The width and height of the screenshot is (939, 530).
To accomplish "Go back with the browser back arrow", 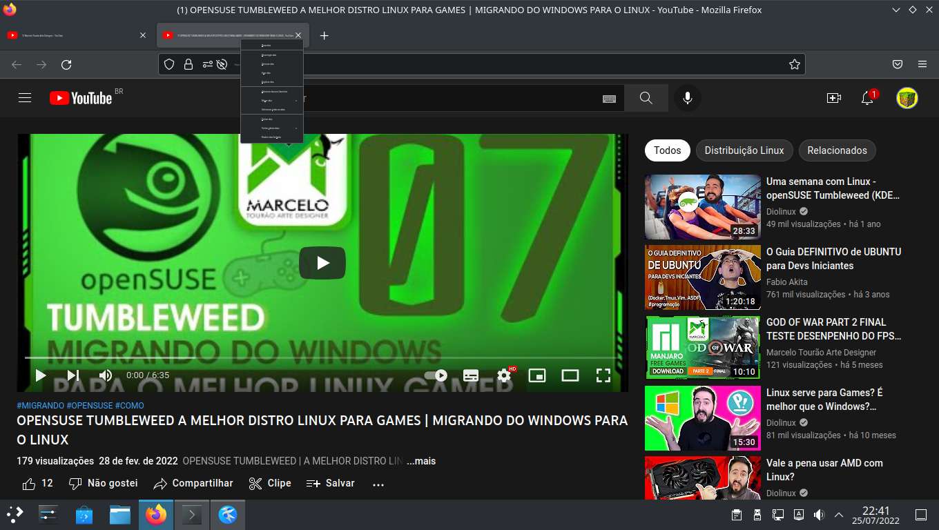I will [17, 64].
